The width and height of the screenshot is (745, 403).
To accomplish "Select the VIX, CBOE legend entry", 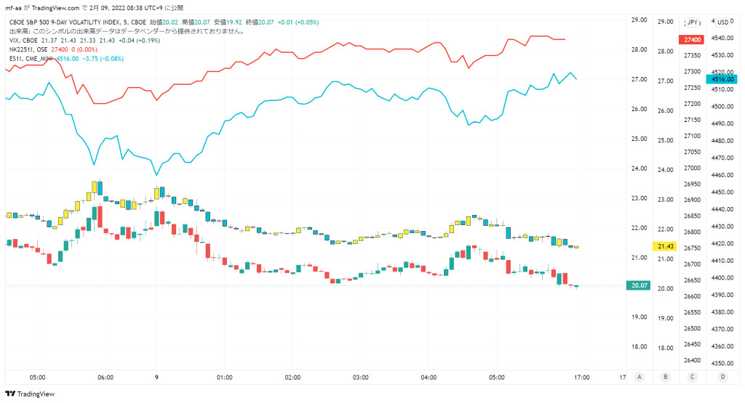I will [x=23, y=41].
